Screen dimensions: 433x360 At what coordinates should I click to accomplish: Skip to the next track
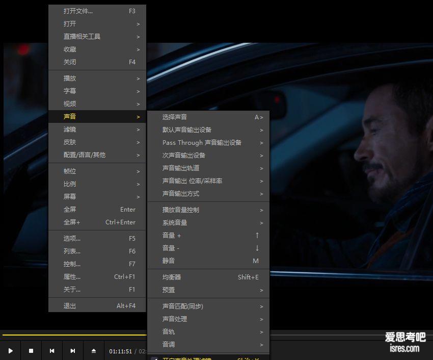73,351
